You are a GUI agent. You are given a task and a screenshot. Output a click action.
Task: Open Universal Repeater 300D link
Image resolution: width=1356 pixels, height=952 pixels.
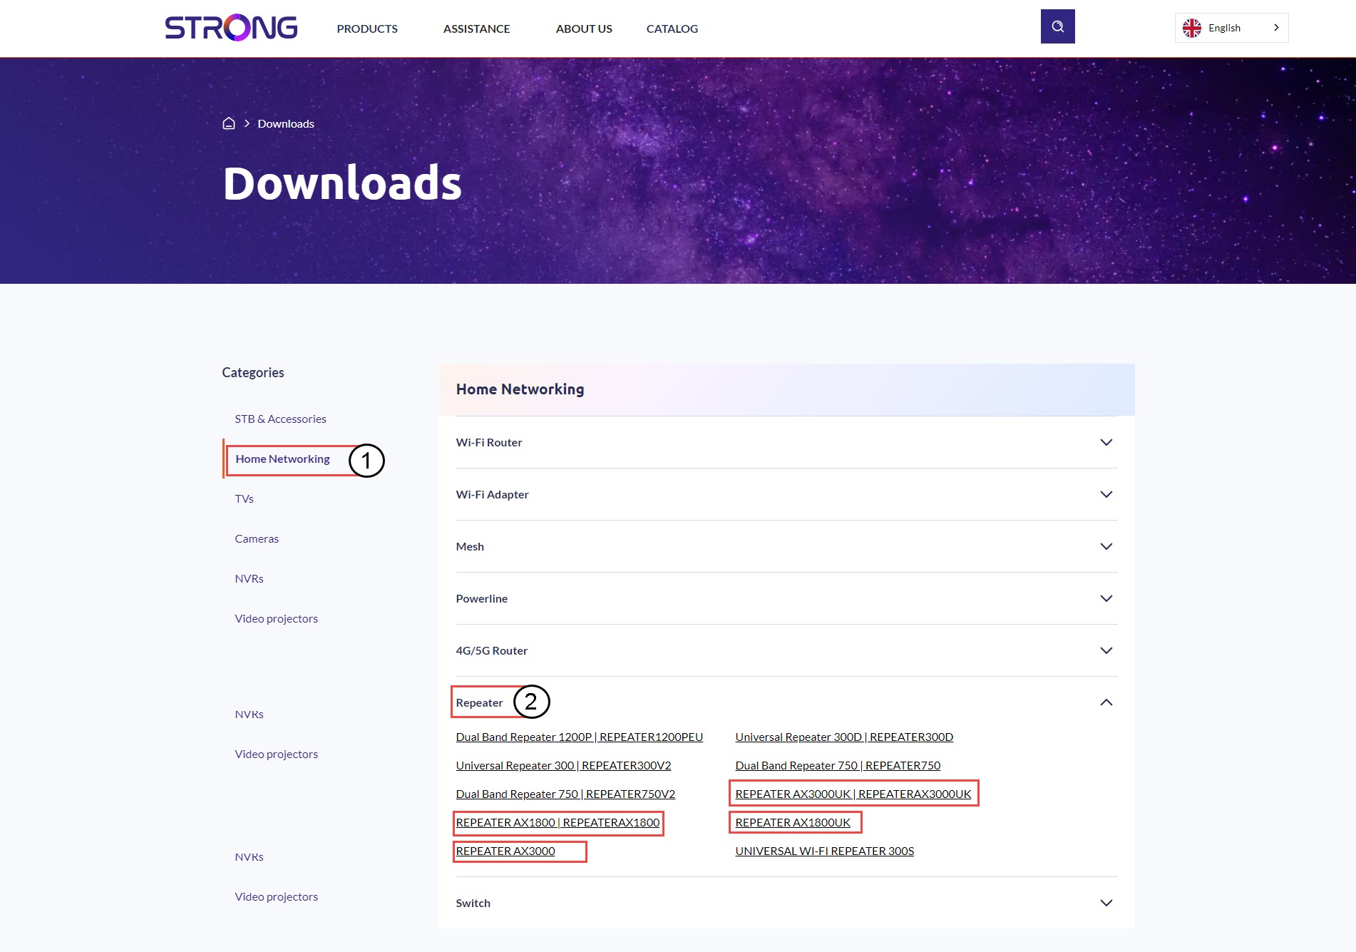pyautogui.click(x=844, y=737)
